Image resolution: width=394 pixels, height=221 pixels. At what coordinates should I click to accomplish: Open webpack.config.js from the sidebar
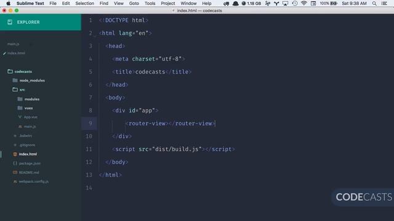click(x=34, y=182)
